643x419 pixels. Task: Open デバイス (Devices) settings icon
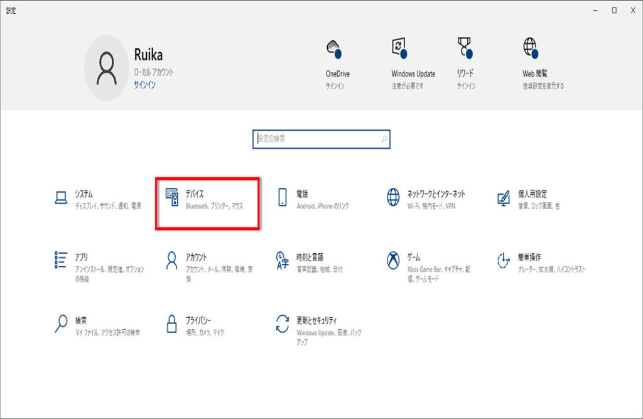(x=172, y=198)
